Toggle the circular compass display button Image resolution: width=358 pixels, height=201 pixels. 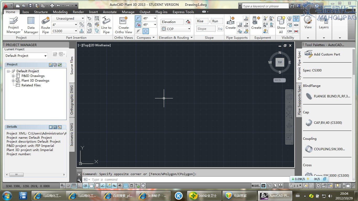pyautogui.click(x=145, y=31)
